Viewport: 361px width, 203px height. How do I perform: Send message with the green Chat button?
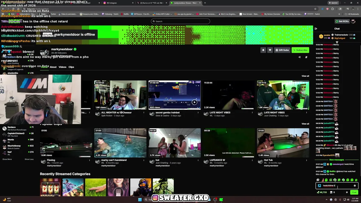tap(354, 192)
